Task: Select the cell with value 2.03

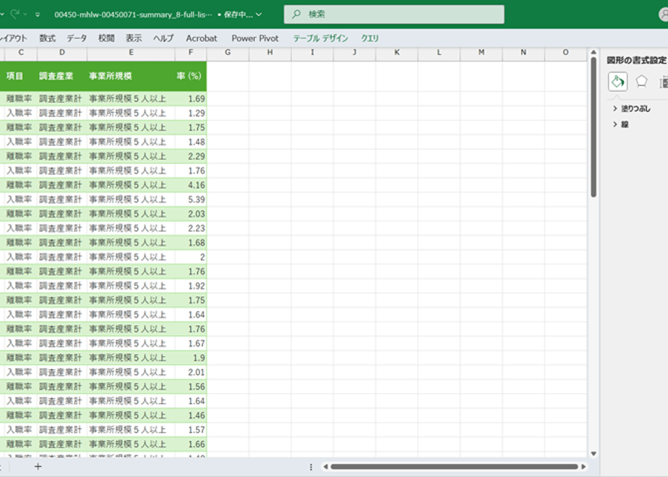Action: (x=190, y=214)
